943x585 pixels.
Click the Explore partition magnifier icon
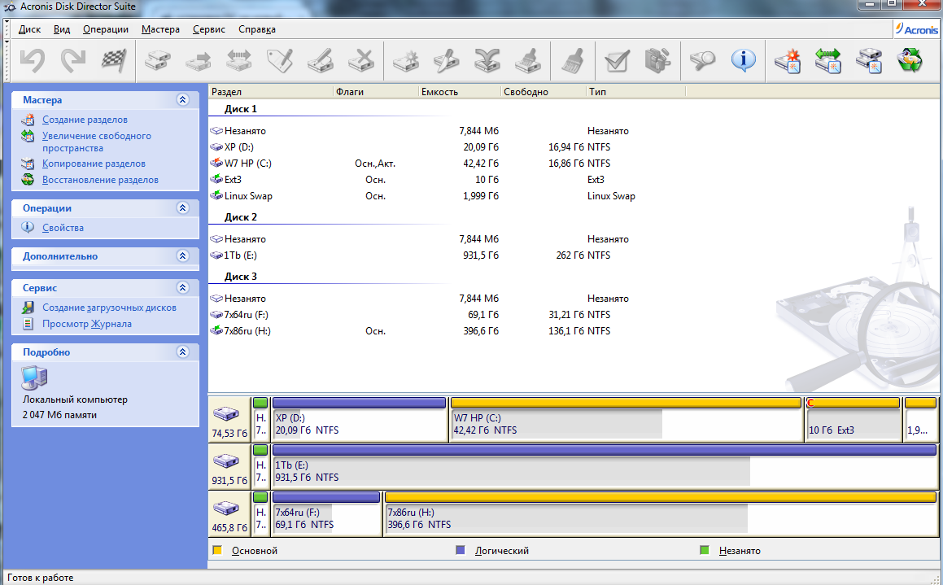702,60
